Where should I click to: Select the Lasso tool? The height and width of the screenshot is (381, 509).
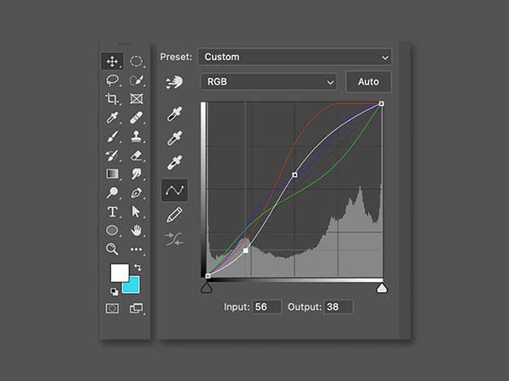(112, 80)
